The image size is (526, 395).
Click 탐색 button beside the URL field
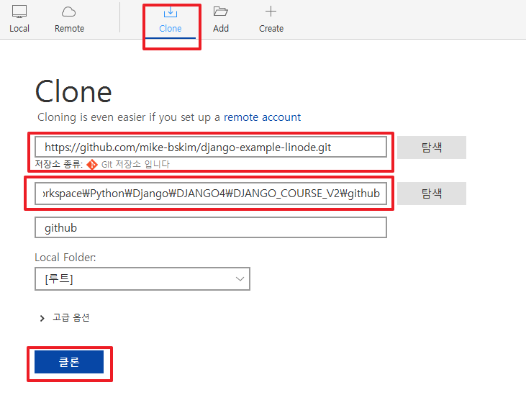[x=432, y=147]
